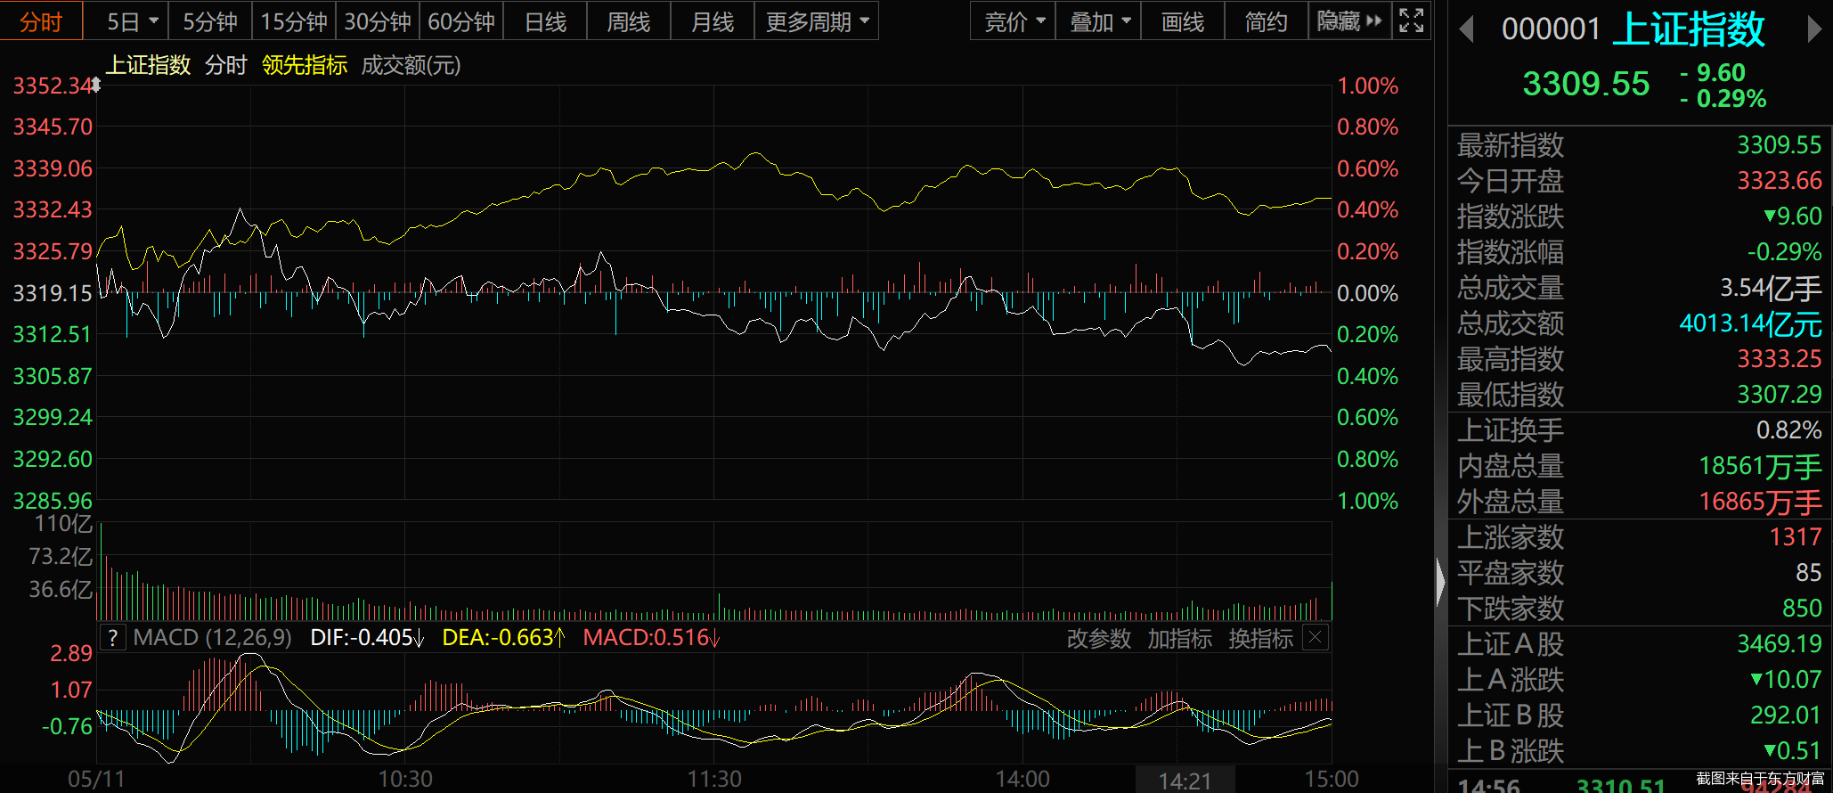Switch to the 60分钟 chart tab
1833x793 pixels.
(461, 21)
